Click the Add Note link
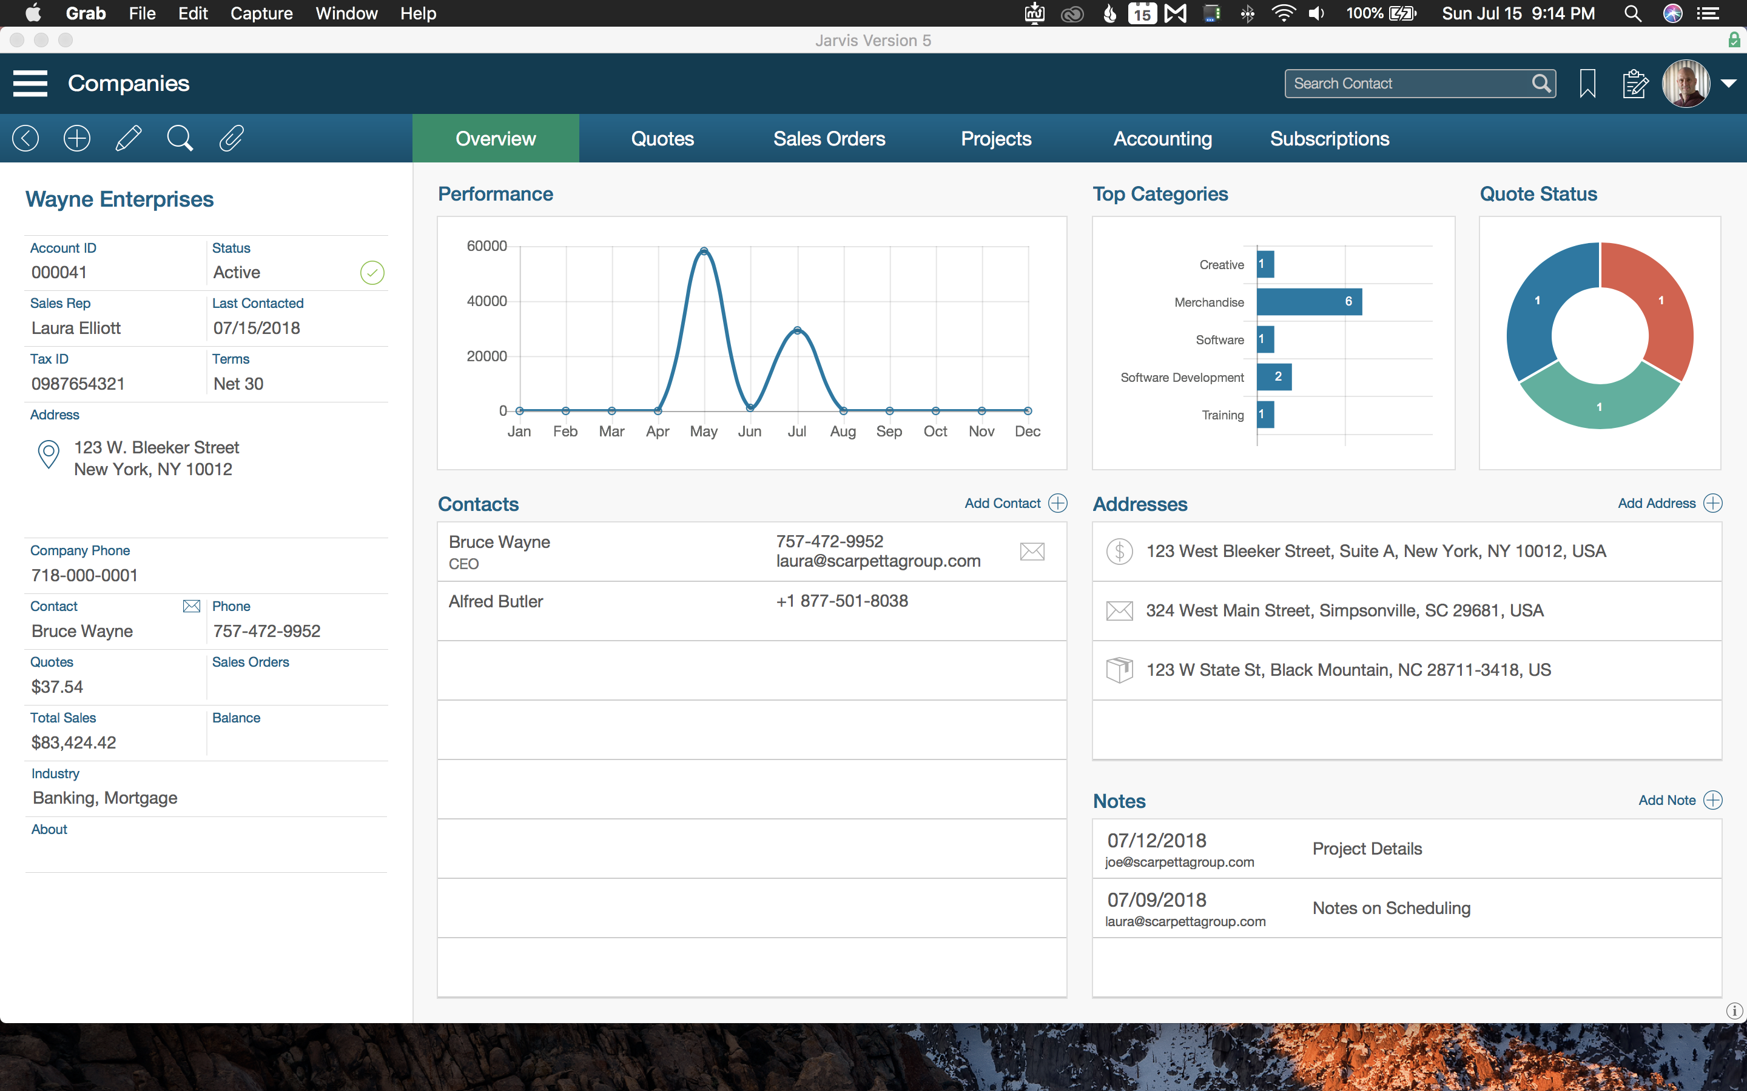 [1667, 800]
